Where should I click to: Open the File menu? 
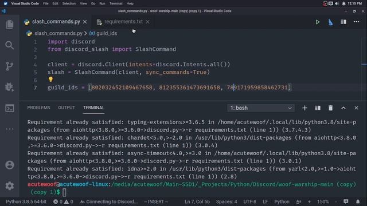(x=46, y=3)
